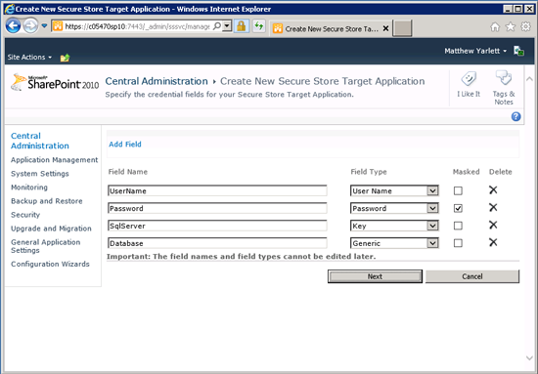
Task: Click the Internet Explorer title bar icon
Action: 9,9
